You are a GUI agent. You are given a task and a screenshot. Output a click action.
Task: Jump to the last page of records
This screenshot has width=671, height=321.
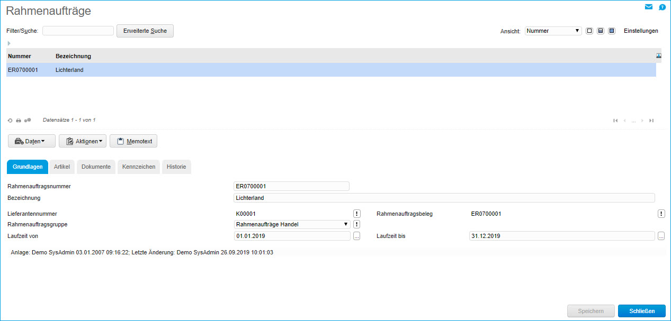pyautogui.click(x=651, y=121)
